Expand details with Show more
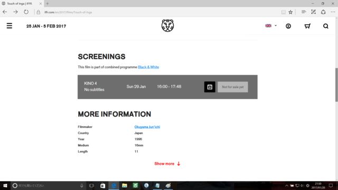The width and height of the screenshot is (338, 190). [167, 164]
